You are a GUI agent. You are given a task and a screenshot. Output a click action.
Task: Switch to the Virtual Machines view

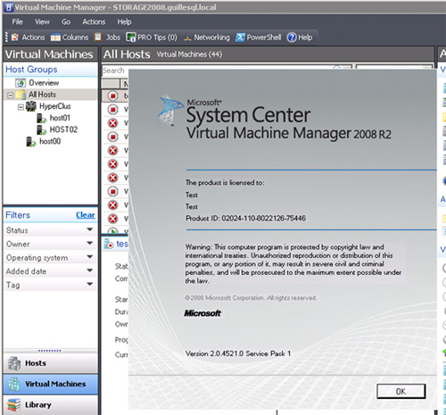tap(51, 384)
